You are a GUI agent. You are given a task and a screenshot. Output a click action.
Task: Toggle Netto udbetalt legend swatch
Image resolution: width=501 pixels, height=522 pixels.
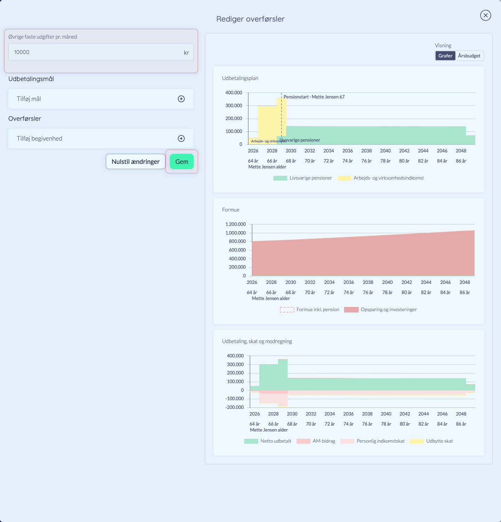pos(251,441)
